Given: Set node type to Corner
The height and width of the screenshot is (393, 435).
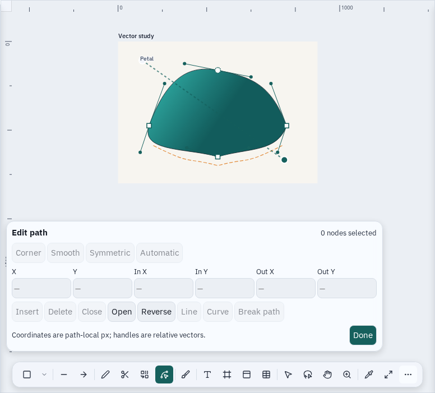Looking at the screenshot, I should pos(29,253).
